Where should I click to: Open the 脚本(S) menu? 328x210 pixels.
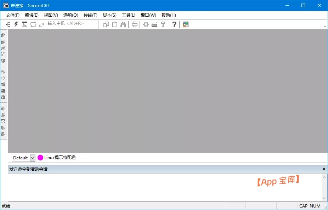[x=109, y=15]
